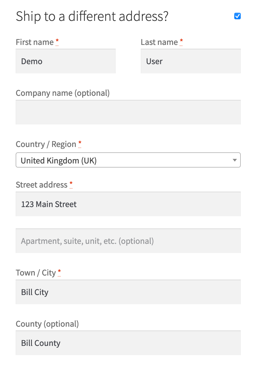Image resolution: width=261 pixels, height=367 pixels.
Task: Select the Apartment, suite, unit field
Action: click(x=128, y=241)
